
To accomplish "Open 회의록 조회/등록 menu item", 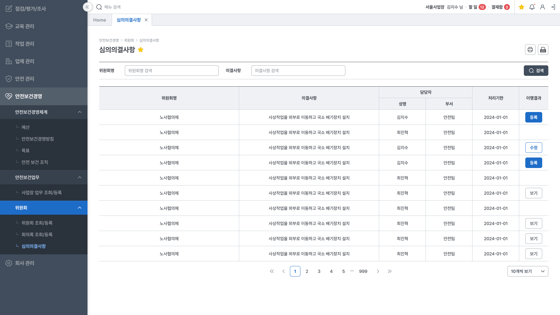I will coord(37,235).
